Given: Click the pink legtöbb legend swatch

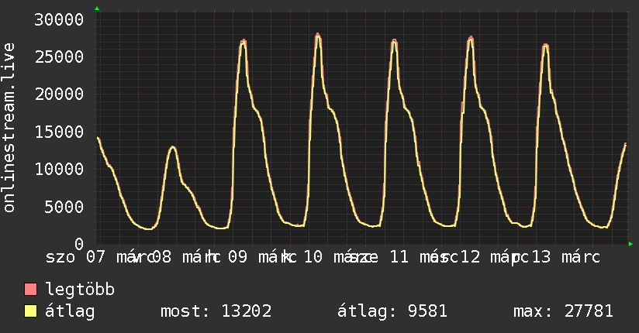Looking at the screenshot, I should pos(30,290).
